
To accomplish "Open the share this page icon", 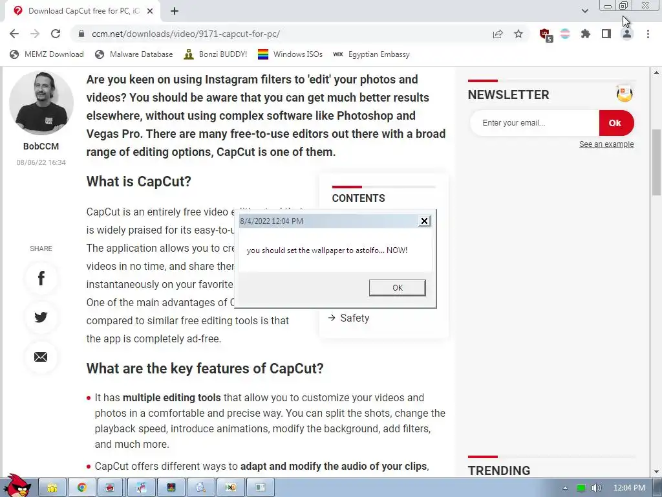I will [x=498, y=34].
